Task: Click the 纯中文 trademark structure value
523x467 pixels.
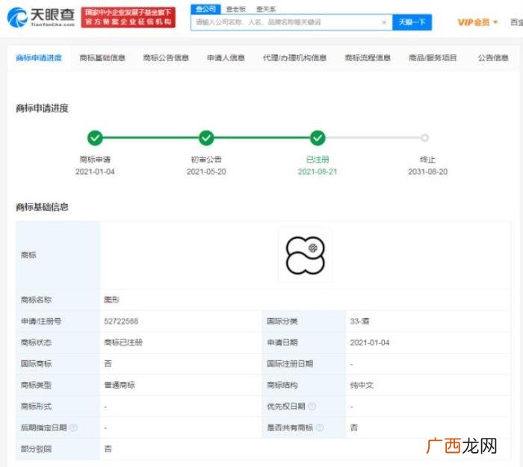Action: (362, 385)
